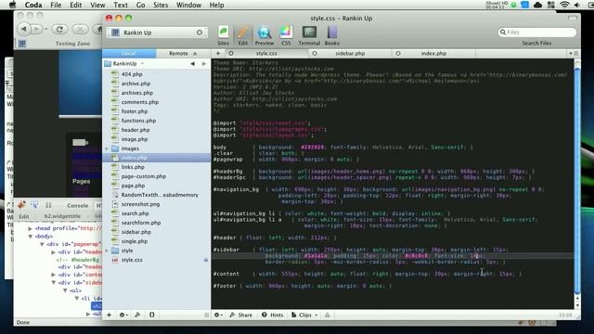
Task: Open the Terminal toolbar icon
Action: [309, 35]
